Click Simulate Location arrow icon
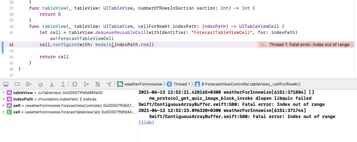Viewport: 357px width, 142px height. tap(109, 84)
